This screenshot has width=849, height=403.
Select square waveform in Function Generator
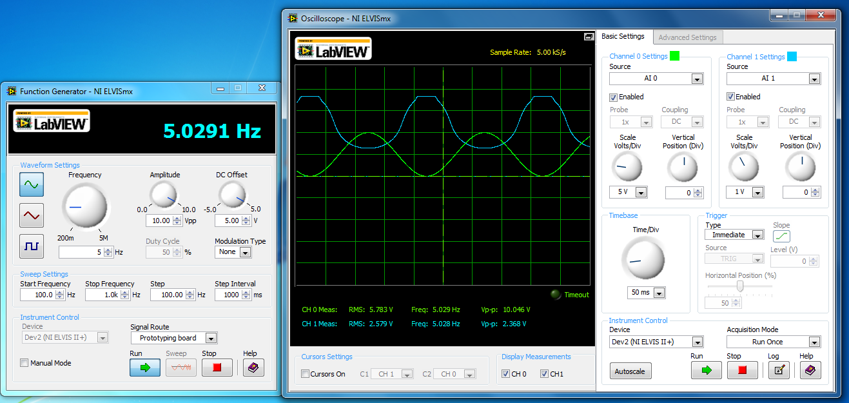[x=32, y=246]
